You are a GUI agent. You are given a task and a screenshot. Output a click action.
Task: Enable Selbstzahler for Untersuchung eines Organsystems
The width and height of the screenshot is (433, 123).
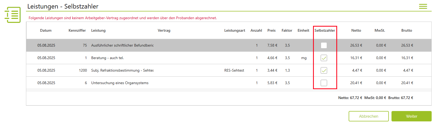[324, 83]
